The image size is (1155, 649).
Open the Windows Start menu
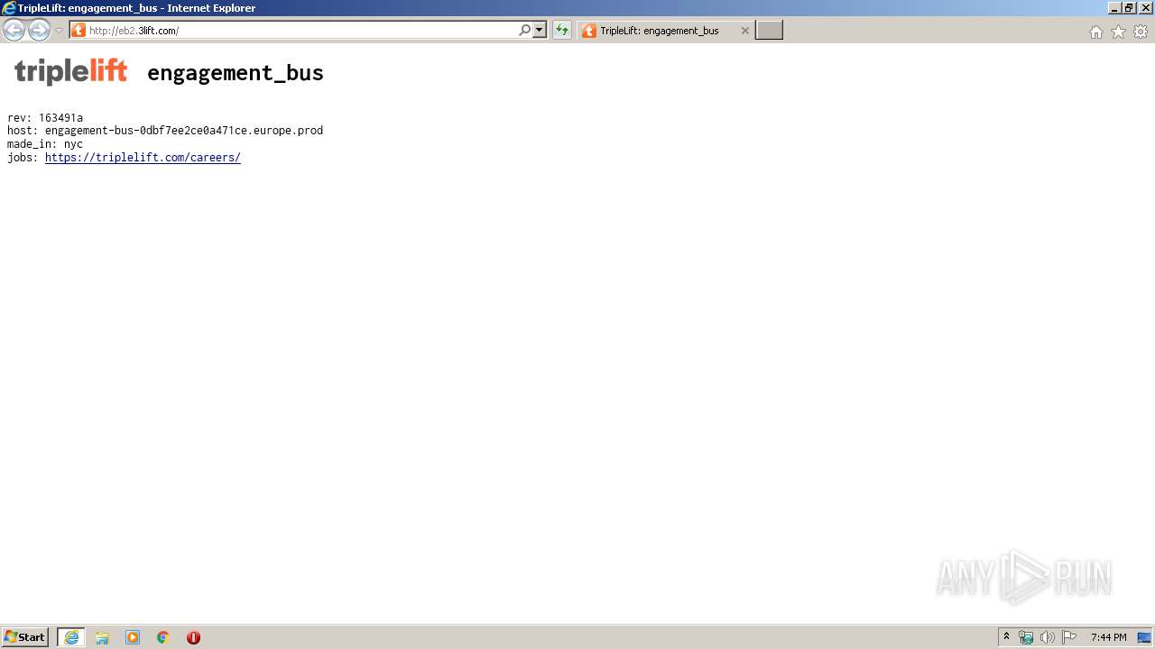(x=25, y=637)
